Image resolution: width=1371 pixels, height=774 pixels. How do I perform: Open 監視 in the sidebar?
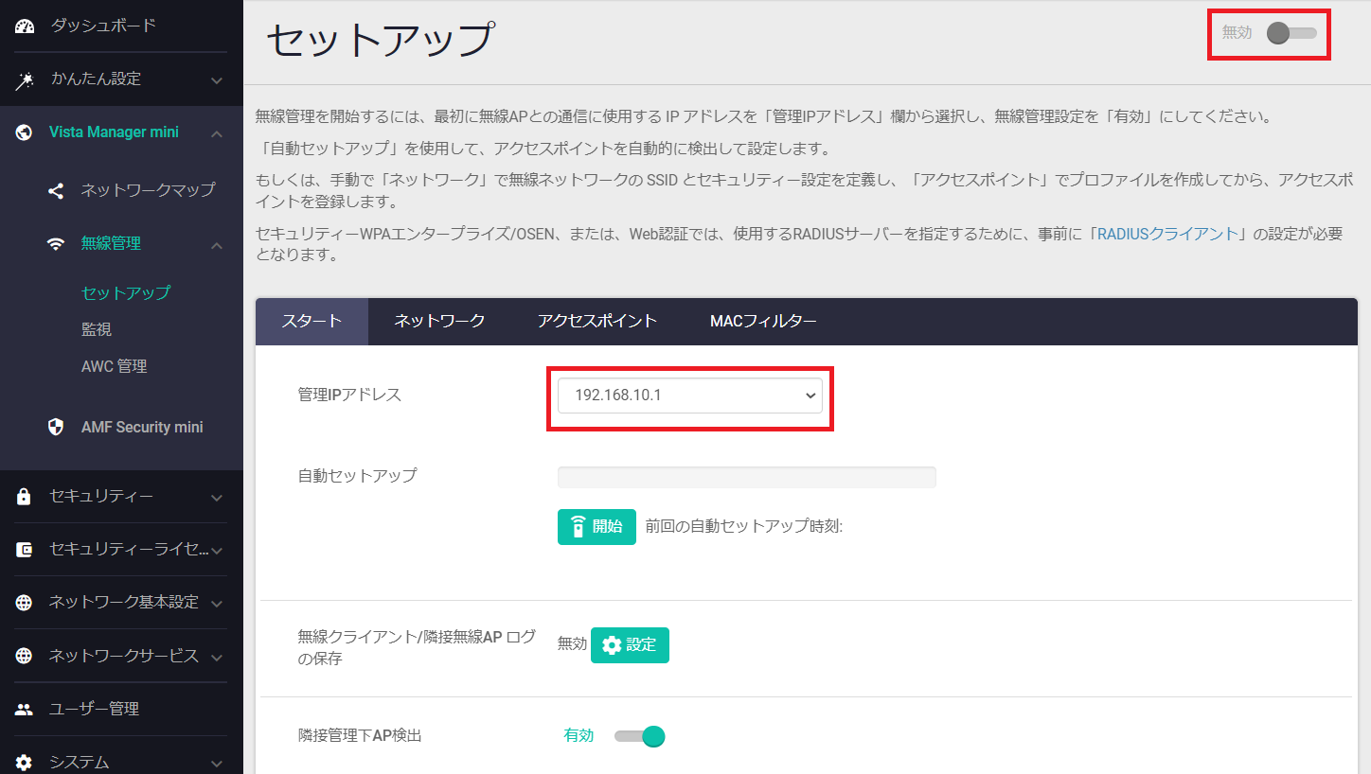(x=97, y=329)
